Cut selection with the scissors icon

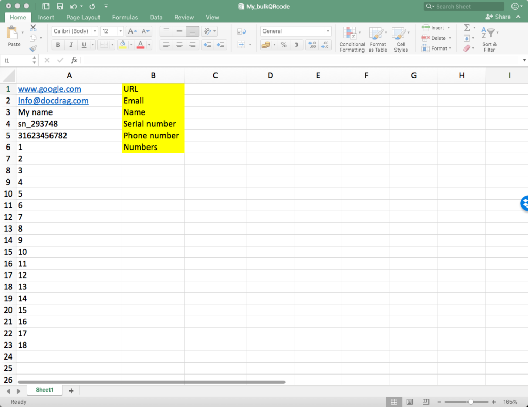click(x=33, y=28)
